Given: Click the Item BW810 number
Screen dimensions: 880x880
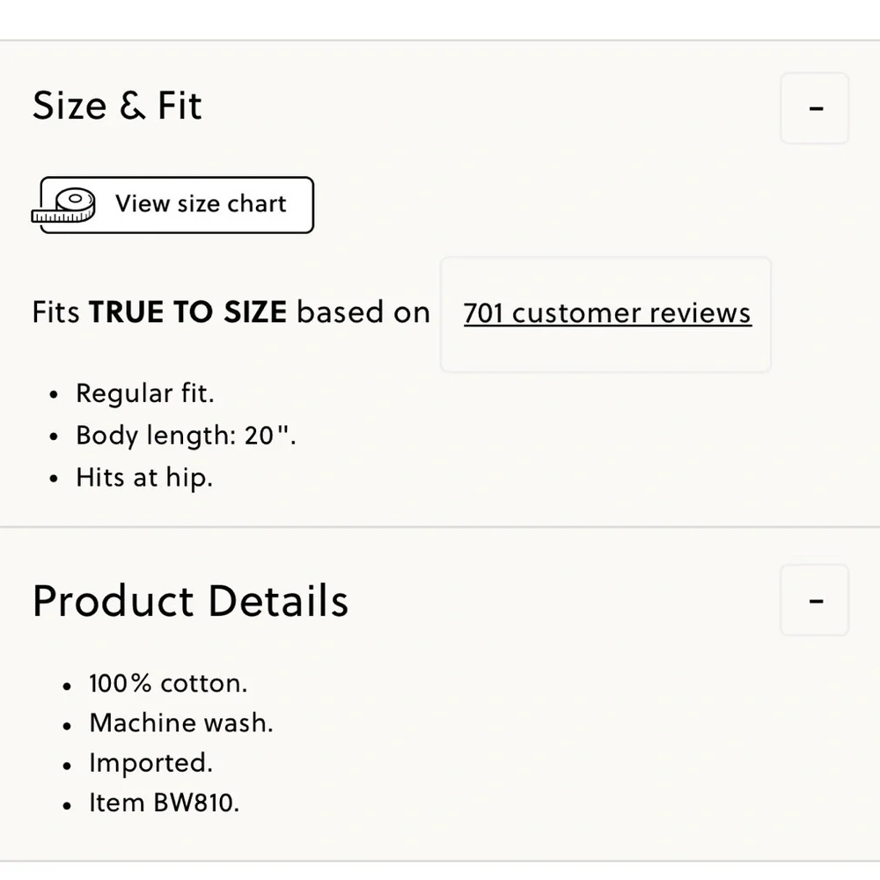Looking at the screenshot, I should pyautogui.click(x=165, y=803).
